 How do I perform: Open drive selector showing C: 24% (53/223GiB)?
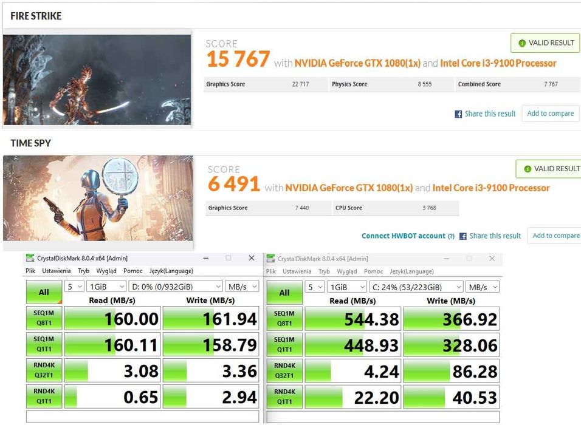point(416,287)
